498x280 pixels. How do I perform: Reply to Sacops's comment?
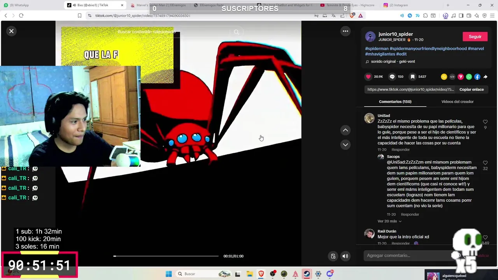410,214
